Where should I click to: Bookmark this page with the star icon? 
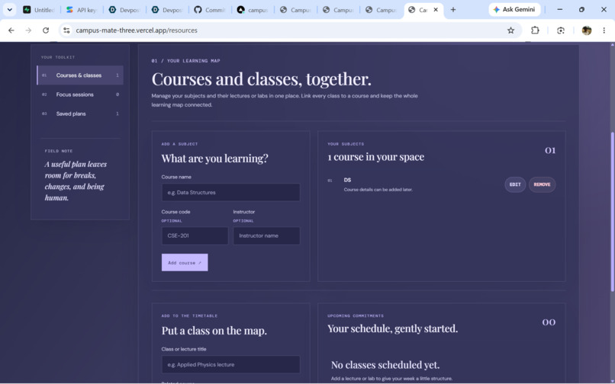(x=510, y=30)
